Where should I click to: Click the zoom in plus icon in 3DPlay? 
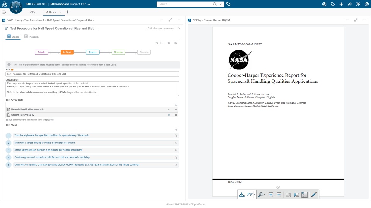(x=271, y=195)
